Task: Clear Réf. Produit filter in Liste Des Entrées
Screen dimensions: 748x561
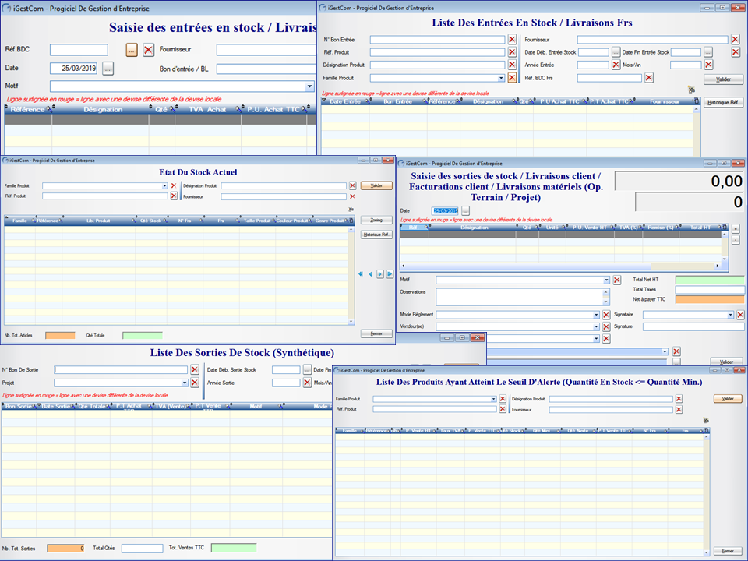Action: point(512,51)
